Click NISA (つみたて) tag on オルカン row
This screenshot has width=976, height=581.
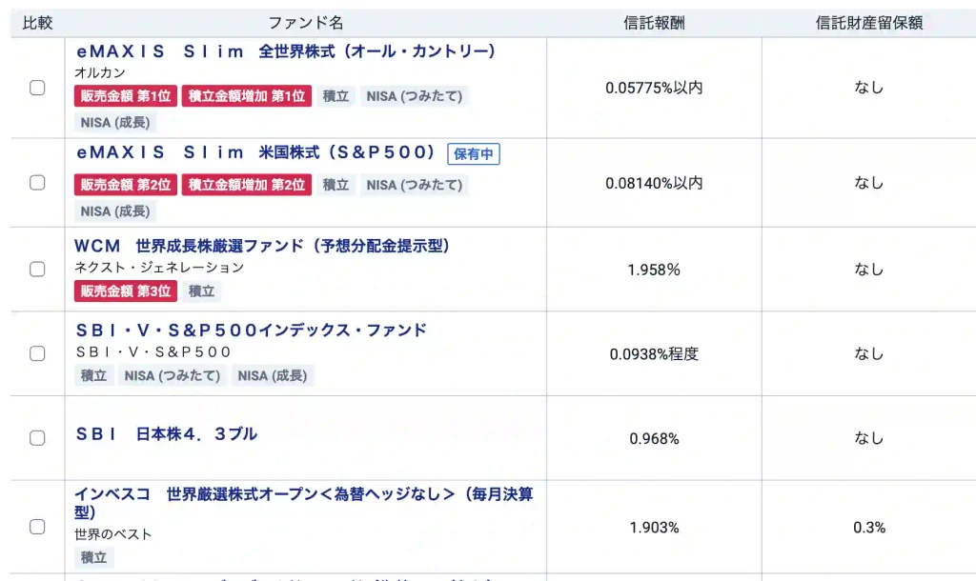[x=415, y=96]
